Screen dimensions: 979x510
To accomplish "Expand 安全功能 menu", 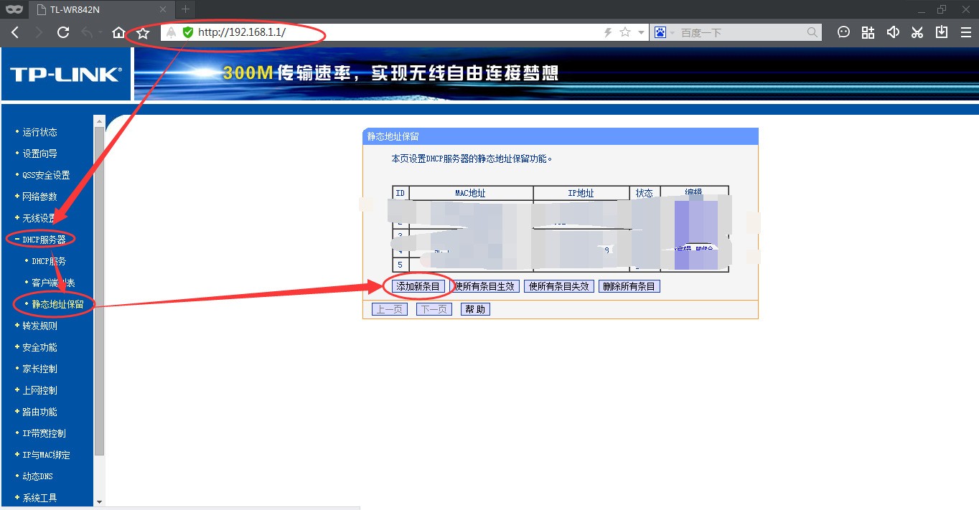I will [x=39, y=347].
